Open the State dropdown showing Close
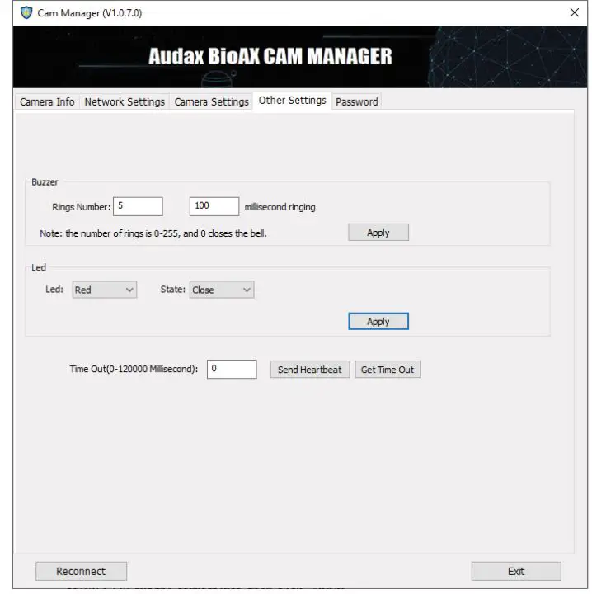The image size is (592, 594). coord(222,290)
